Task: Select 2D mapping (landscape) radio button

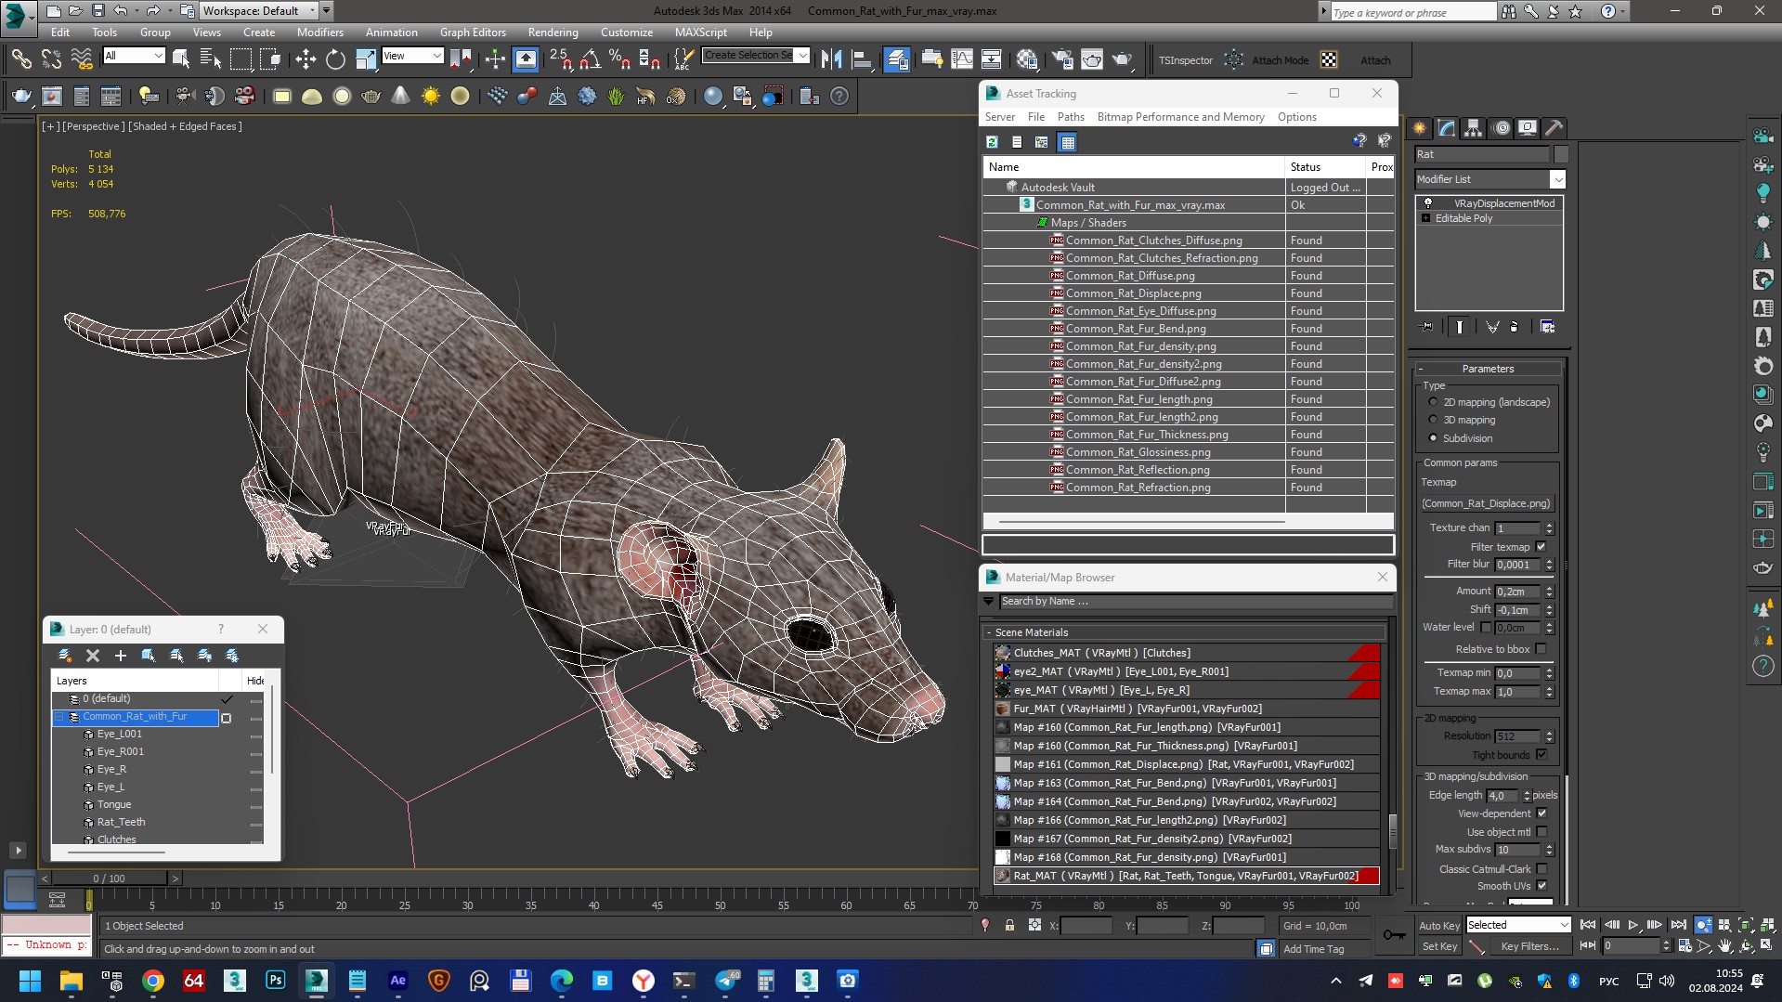Action: pos(1433,402)
